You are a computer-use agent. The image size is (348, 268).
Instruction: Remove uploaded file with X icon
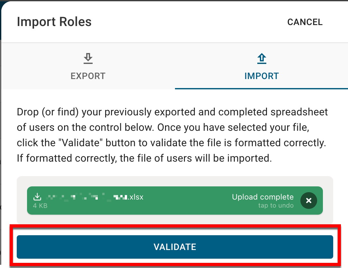(x=308, y=201)
